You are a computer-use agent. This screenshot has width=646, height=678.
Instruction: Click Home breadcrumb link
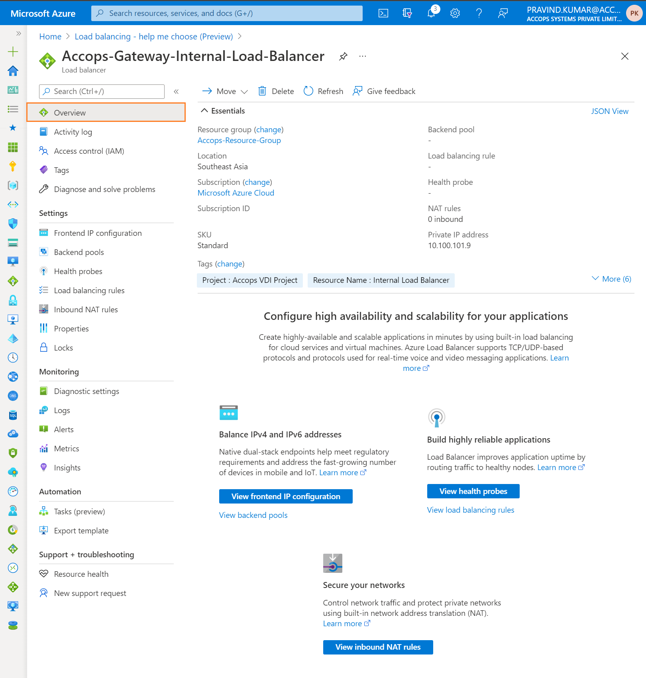(x=50, y=37)
